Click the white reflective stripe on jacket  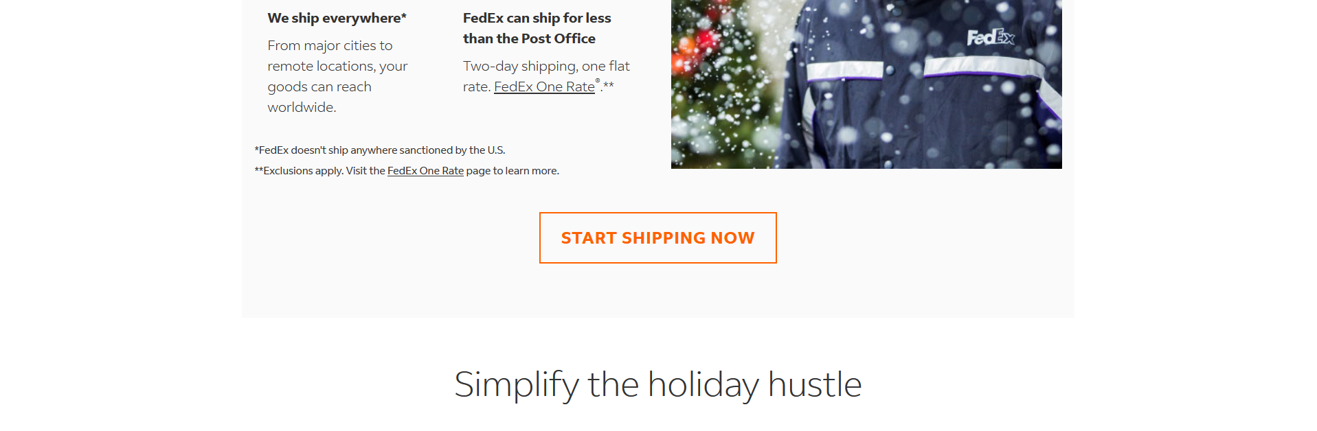coord(844,70)
